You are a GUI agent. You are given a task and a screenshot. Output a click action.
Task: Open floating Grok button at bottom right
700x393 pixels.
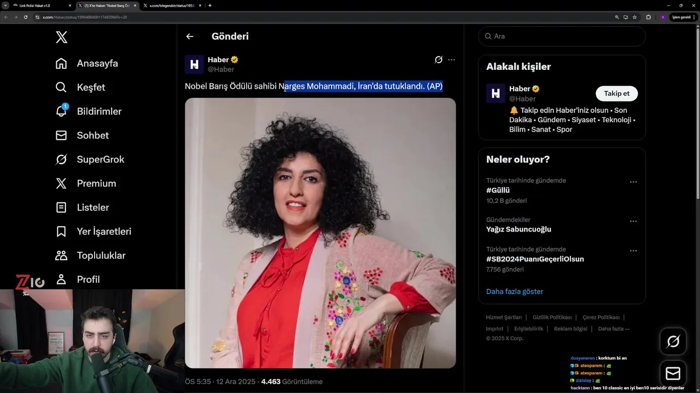(673, 342)
